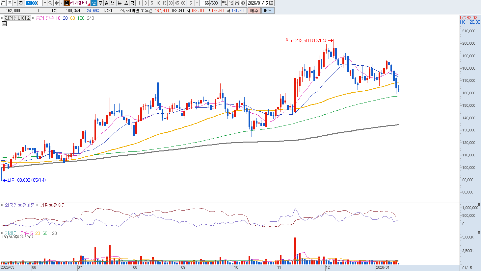481x271 pixels.
Task: Switch chart to 주 (weekly) period
Action: (x=100, y=3)
